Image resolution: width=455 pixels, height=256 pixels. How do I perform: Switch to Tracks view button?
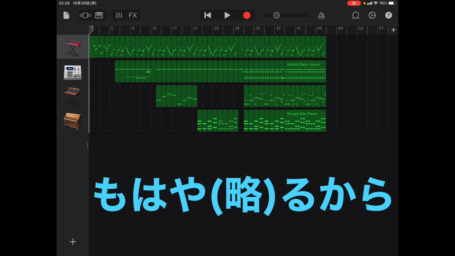(x=85, y=15)
